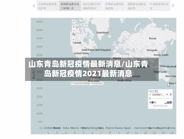Click the 50K y-axis value

point(40,122)
